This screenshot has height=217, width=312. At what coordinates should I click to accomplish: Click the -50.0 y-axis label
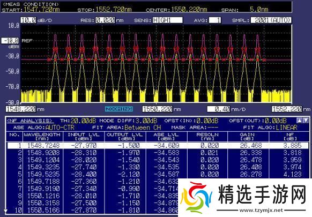coord(12,71)
